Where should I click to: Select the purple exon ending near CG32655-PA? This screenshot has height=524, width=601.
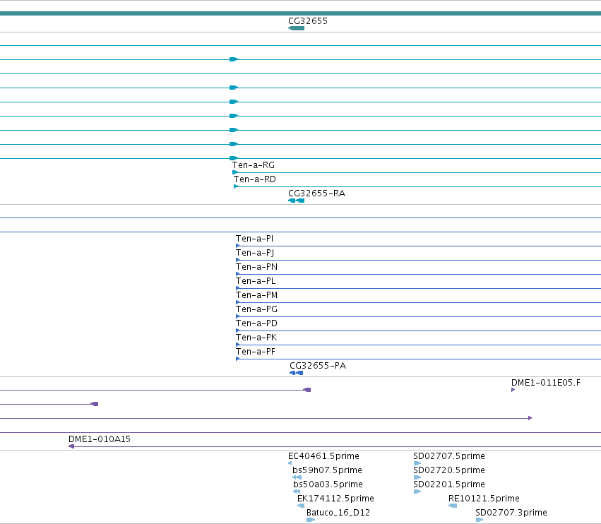pos(307,391)
